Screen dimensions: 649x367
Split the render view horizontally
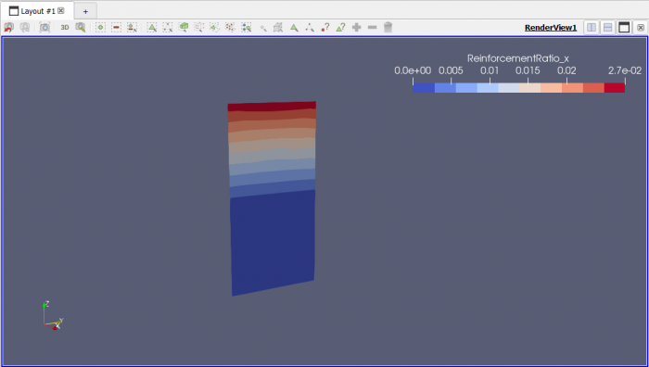pos(592,27)
